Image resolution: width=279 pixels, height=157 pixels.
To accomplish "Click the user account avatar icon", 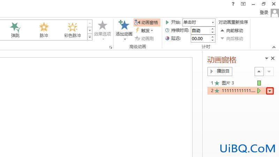I will pyautogui.click(x=275, y=13).
